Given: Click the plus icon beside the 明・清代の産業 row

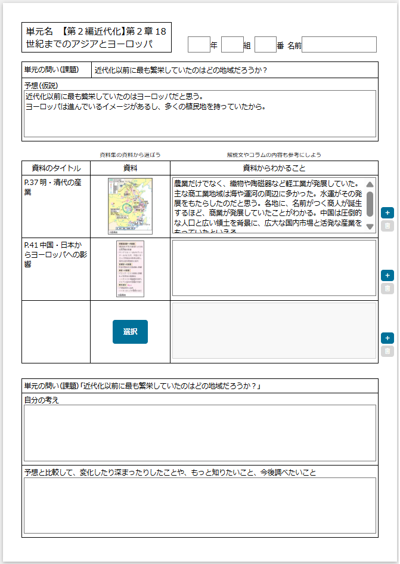Looking at the screenshot, I should click(387, 212).
